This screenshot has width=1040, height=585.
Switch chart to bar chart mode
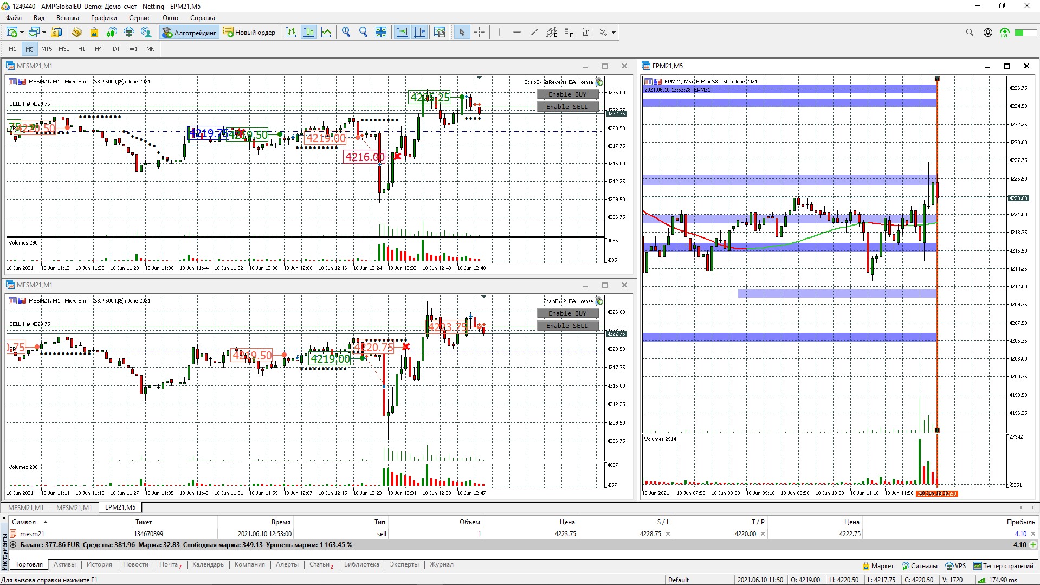[x=291, y=33]
